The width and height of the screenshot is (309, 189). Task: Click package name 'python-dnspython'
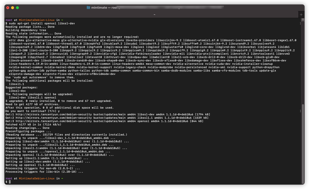[266, 67]
